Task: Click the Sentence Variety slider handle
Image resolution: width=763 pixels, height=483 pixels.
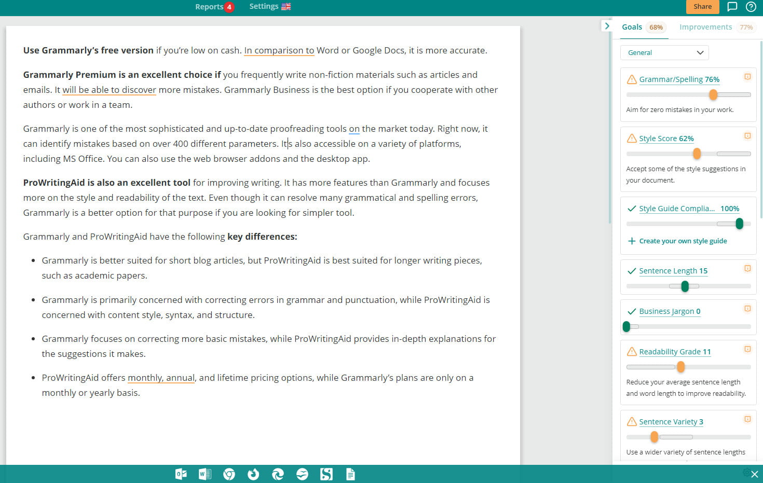Action: [x=654, y=437]
